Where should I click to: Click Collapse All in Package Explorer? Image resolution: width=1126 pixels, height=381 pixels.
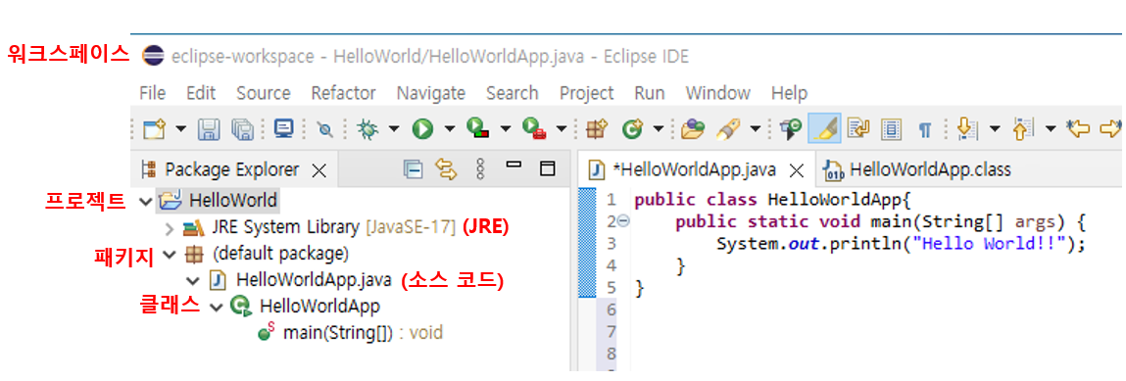tap(413, 169)
